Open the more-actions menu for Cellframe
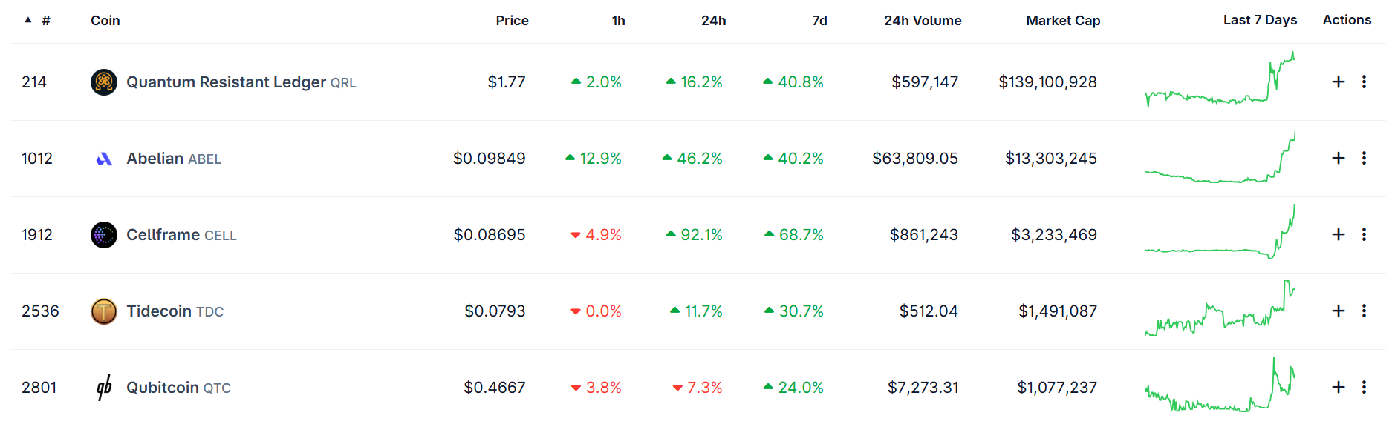The image size is (1395, 427). point(1364,234)
